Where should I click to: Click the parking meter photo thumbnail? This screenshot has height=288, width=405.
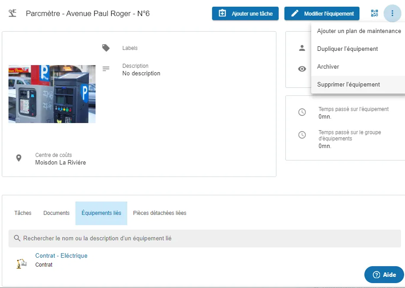pyautogui.click(x=52, y=94)
